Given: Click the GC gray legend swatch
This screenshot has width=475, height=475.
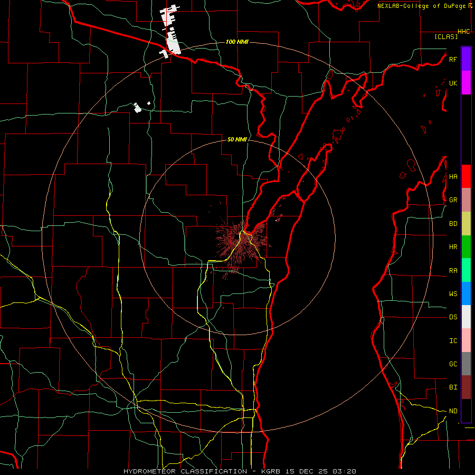Looking at the screenshot, I should point(466,364).
